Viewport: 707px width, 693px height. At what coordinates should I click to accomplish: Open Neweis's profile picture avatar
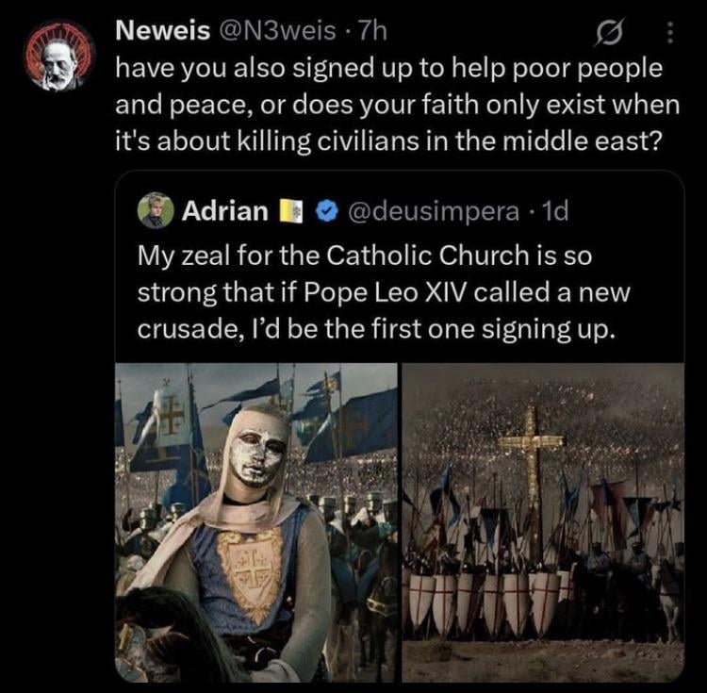[58, 56]
